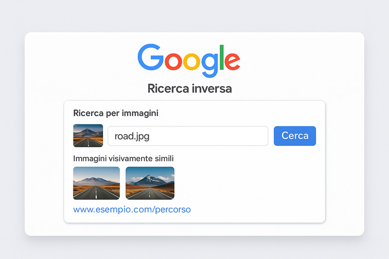Focus the road.jpg filename input field
The image size is (389, 259).
(188, 136)
